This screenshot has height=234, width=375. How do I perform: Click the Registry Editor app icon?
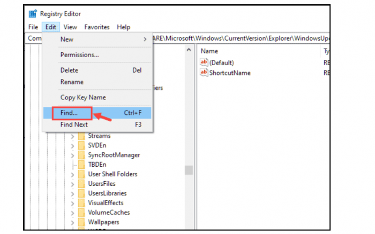[33, 13]
